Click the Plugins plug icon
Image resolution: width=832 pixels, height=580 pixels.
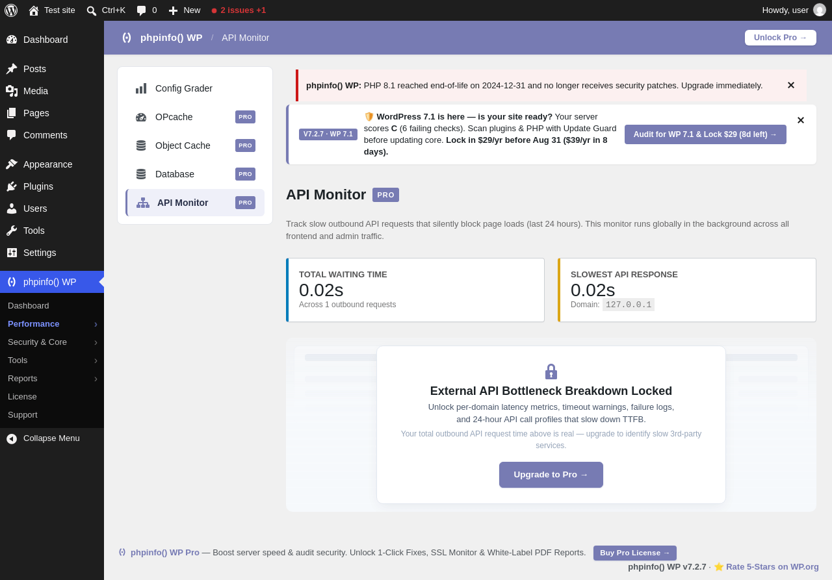tap(12, 186)
